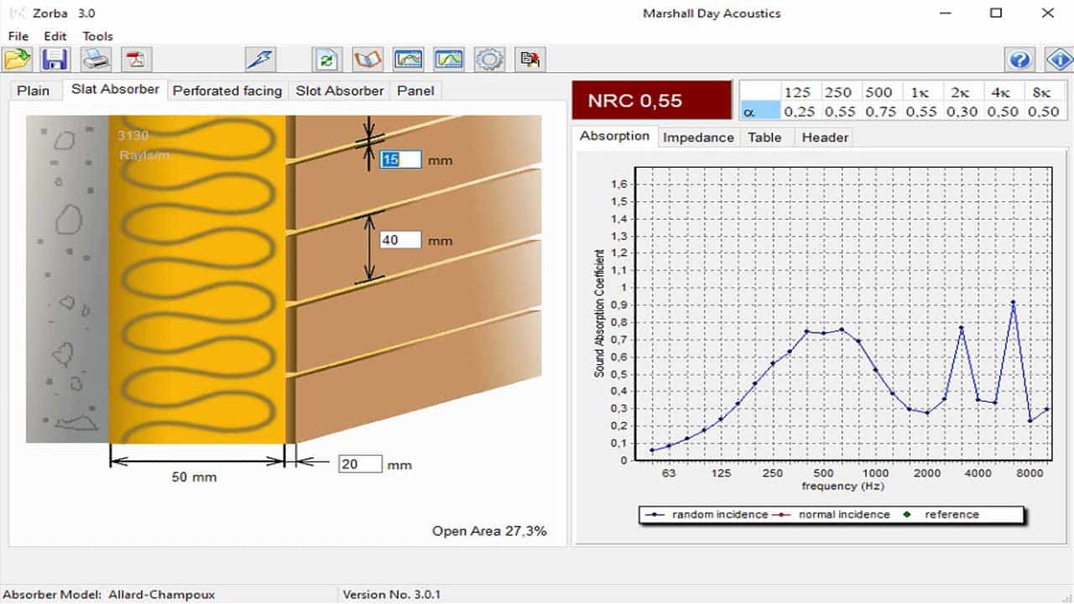Switch to the Table results tab
The height and width of the screenshot is (604, 1074).
point(764,138)
